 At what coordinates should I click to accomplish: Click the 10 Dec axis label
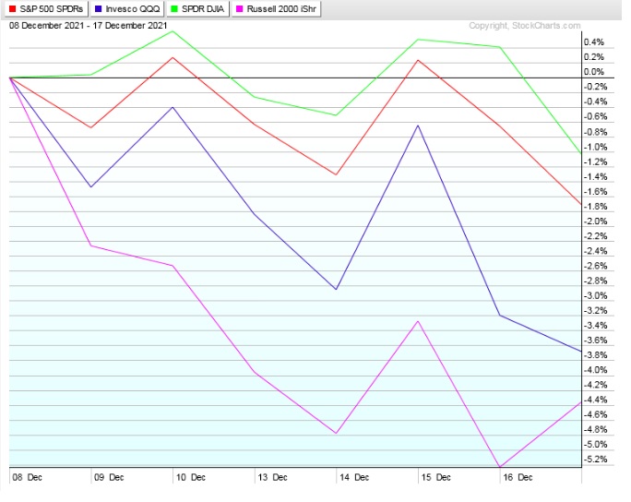click(191, 477)
